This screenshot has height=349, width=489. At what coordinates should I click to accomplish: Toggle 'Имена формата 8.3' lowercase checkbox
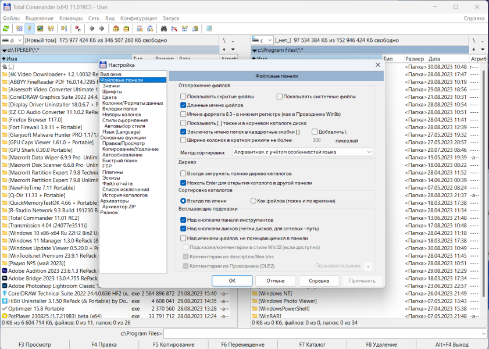[x=183, y=114]
